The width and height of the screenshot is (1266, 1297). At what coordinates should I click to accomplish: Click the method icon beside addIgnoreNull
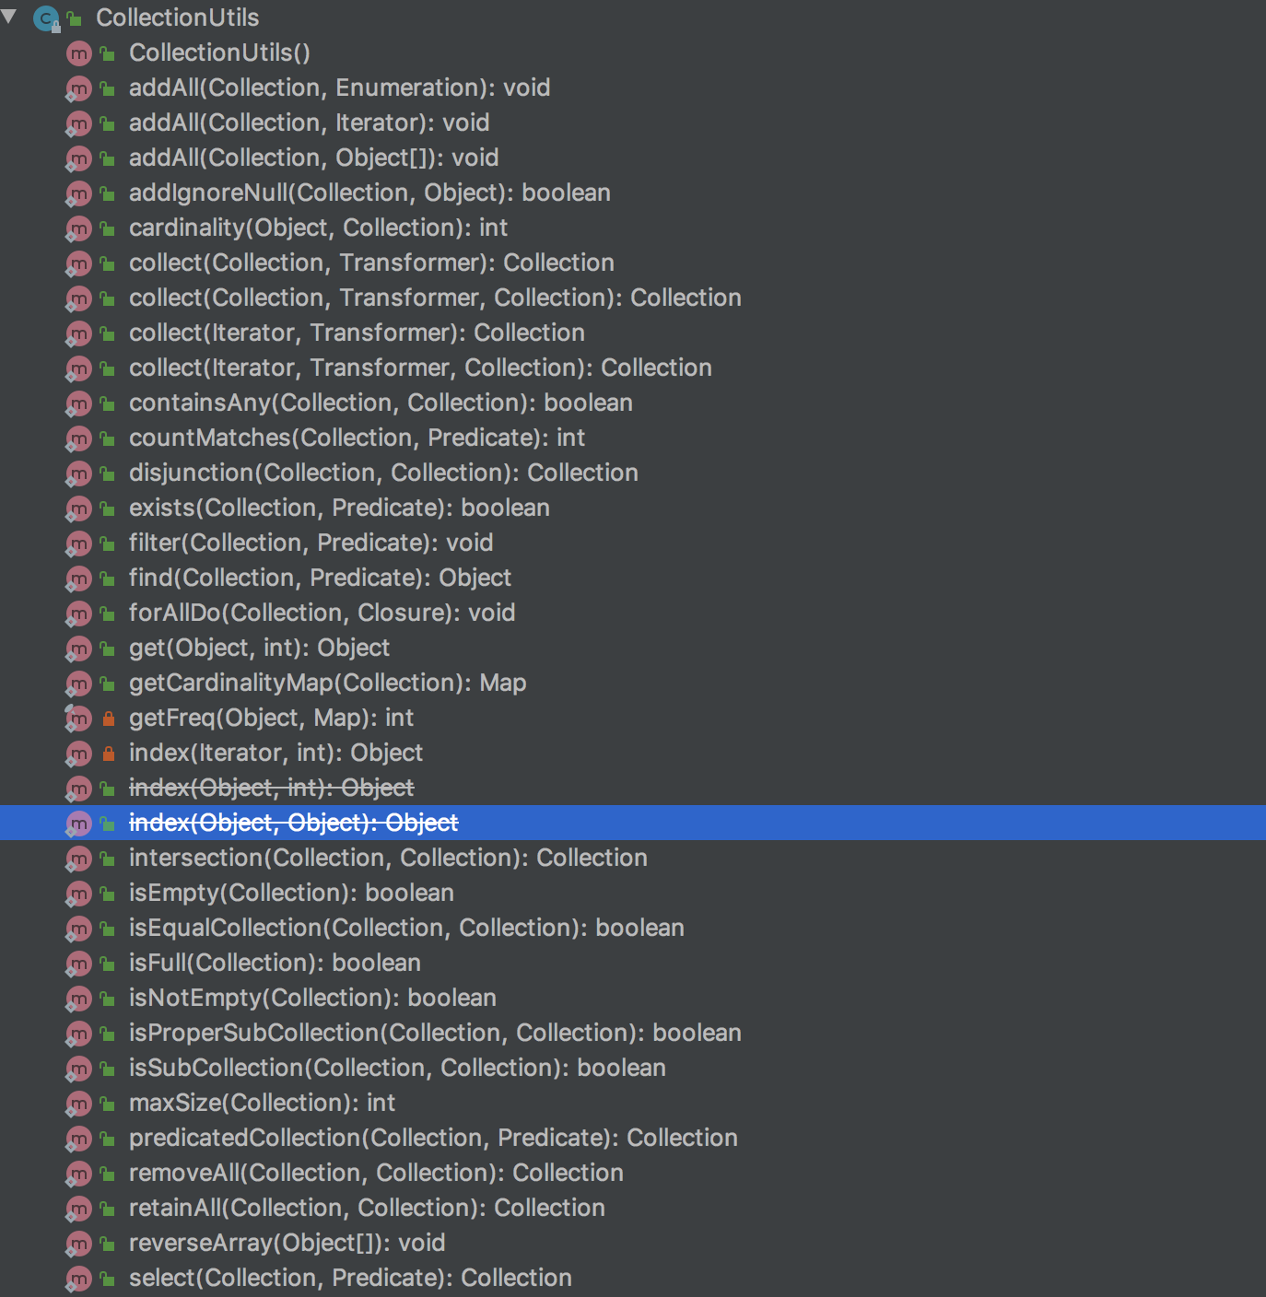click(x=79, y=193)
